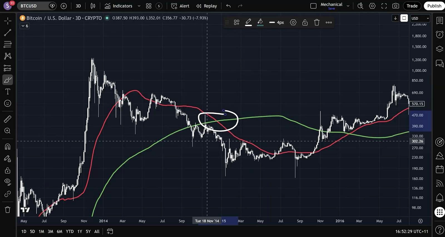
Task: Select the trend line tool
Action: click(x=8, y=33)
